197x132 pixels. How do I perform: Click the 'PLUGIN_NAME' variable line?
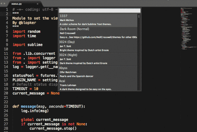[x=35, y=80]
